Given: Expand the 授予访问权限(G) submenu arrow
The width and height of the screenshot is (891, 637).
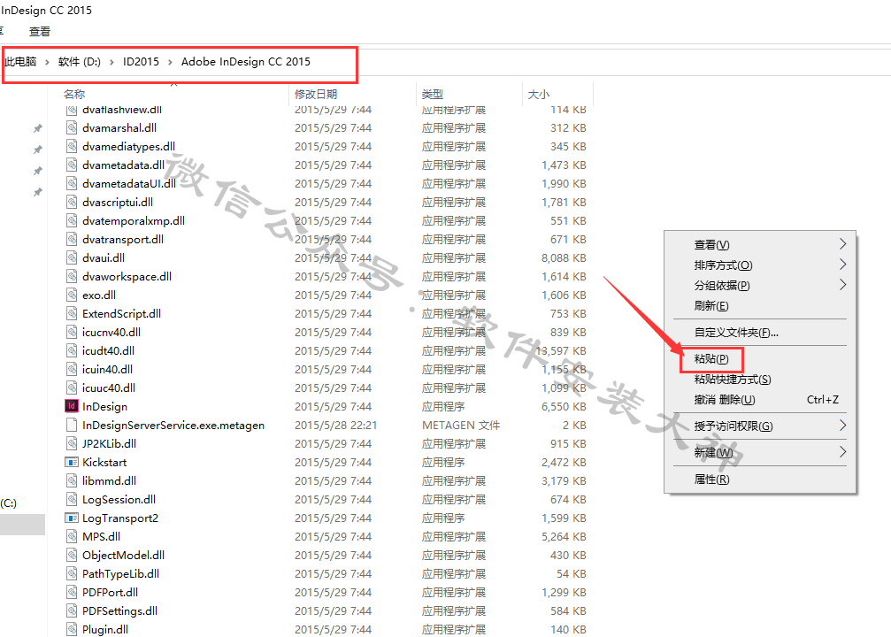Looking at the screenshot, I should [842, 426].
